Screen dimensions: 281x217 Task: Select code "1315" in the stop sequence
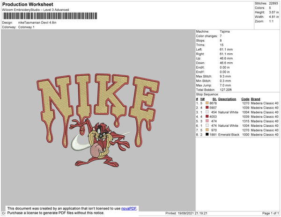click(246, 121)
